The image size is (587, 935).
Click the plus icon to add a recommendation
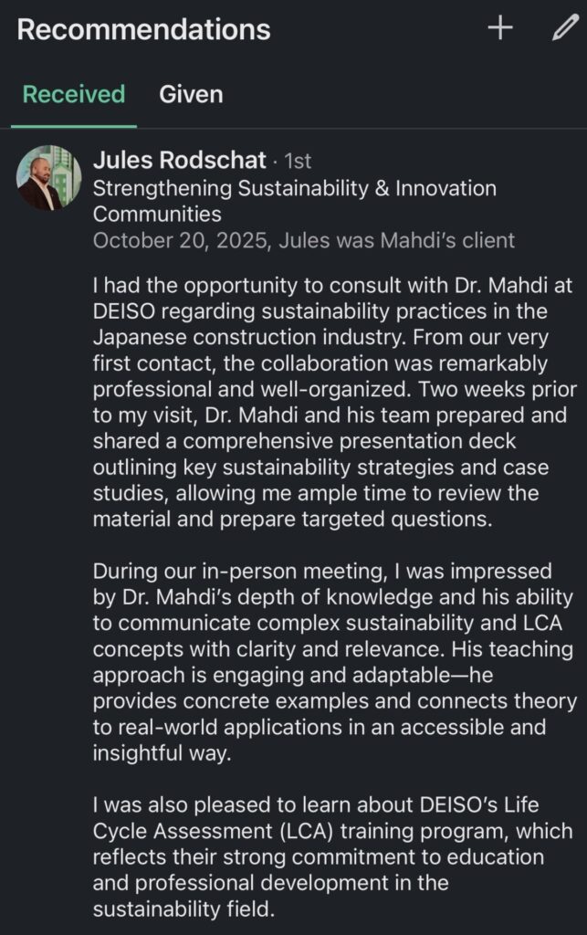[x=499, y=29]
